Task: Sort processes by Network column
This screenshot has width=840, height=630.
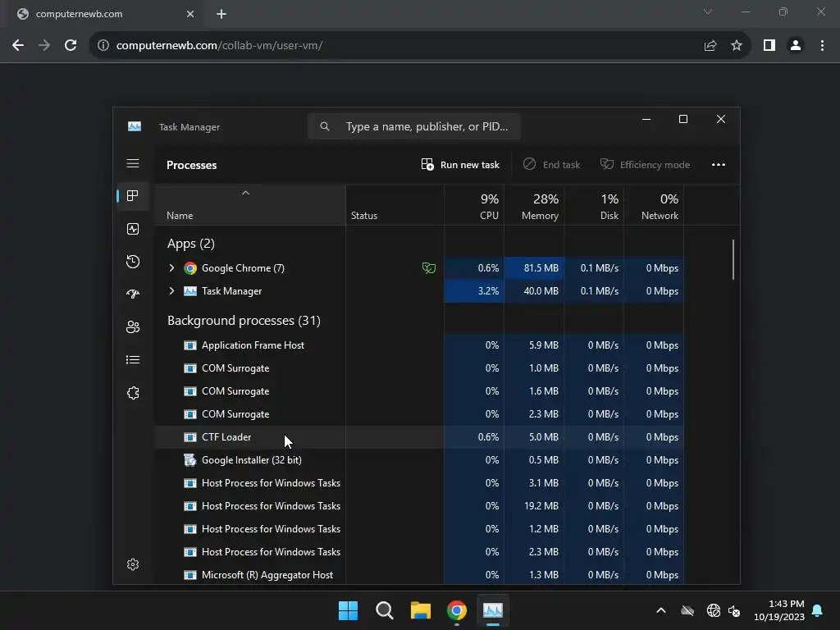Action: [x=654, y=206]
